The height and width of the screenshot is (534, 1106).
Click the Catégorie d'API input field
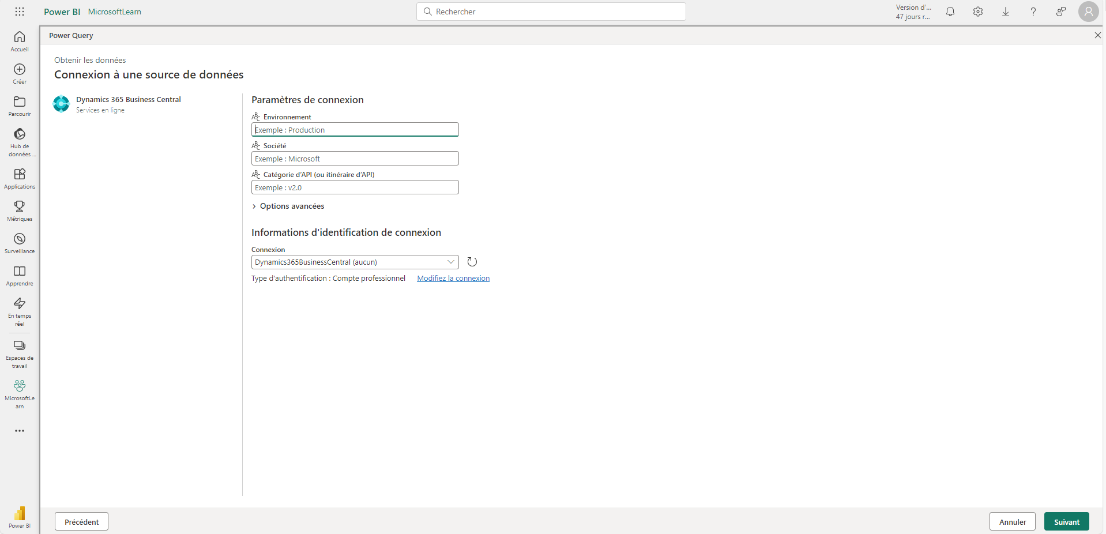click(x=355, y=187)
